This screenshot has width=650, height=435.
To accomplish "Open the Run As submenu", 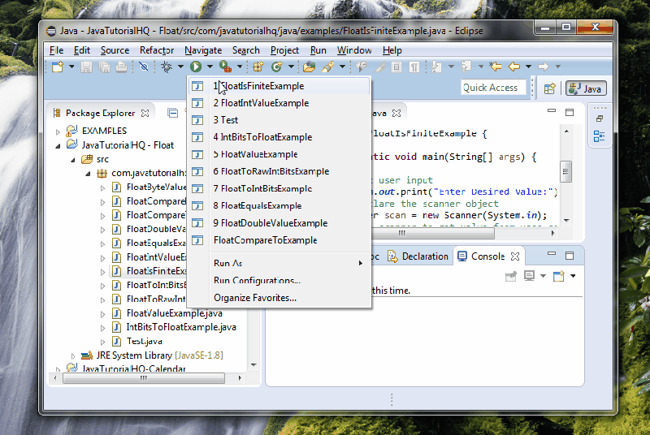I will 279,263.
